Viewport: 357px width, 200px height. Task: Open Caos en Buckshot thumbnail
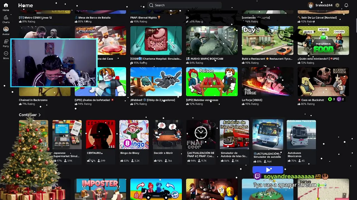(x=323, y=82)
